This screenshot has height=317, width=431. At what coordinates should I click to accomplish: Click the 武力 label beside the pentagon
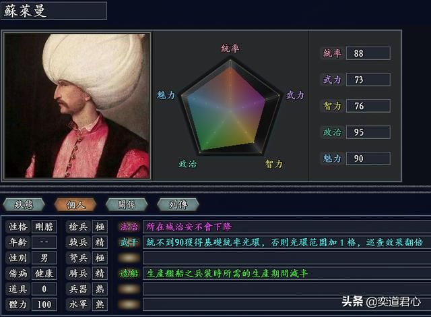(295, 95)
